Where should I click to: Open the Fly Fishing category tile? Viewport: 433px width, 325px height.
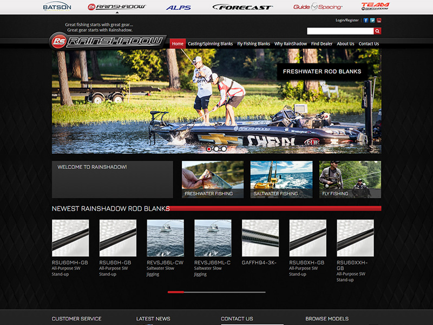click(x=350, y=179)
